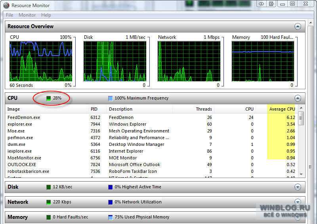Click the Network activity graph
317x224 pixels.
189,61
